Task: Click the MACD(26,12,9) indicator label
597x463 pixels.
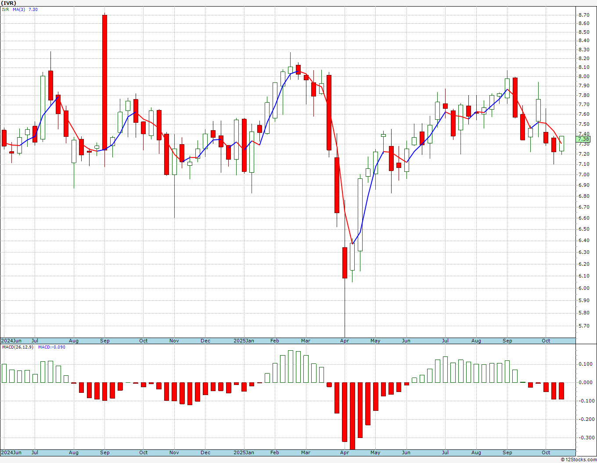Action: coord(18,347)
